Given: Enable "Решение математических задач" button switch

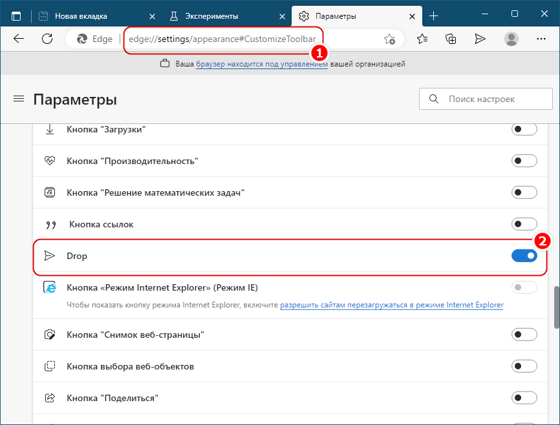Looking at the screenshot, I should [x=524, y=192].
